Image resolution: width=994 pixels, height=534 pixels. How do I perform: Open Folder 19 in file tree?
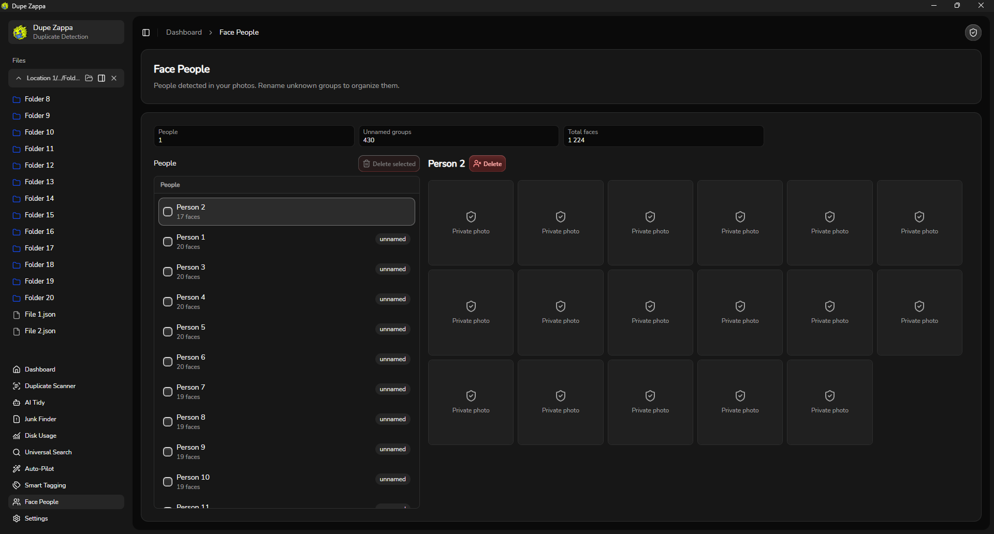coord(66,281)
